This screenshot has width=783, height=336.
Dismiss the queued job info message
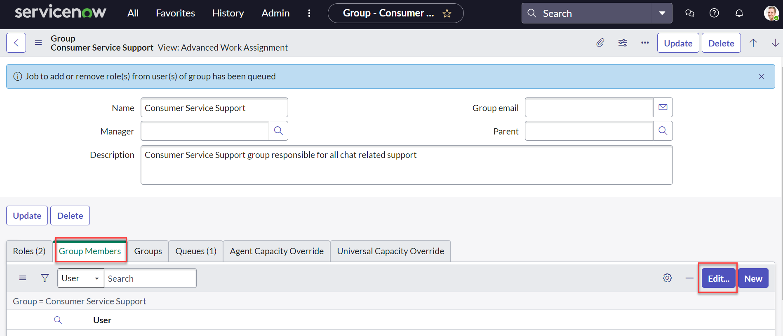761,76
